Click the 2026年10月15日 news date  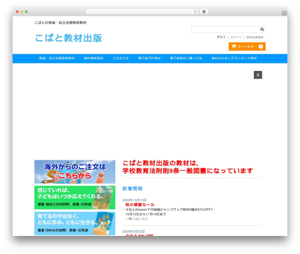pyautogui.click(x=134, y=200)
